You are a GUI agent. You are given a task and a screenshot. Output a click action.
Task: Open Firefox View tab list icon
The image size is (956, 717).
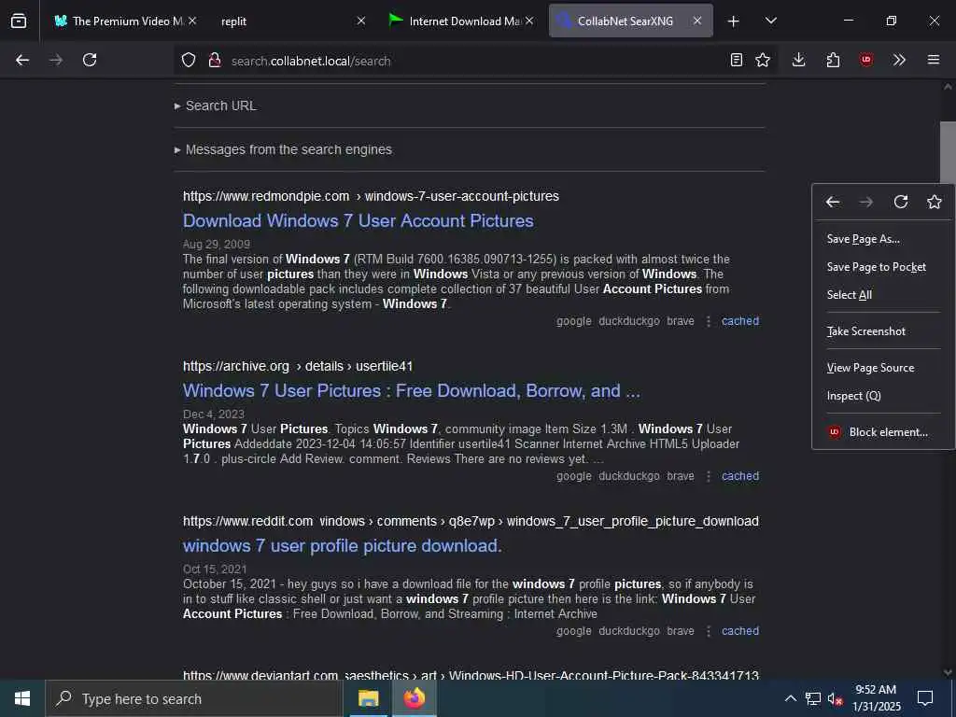point(19,21)
